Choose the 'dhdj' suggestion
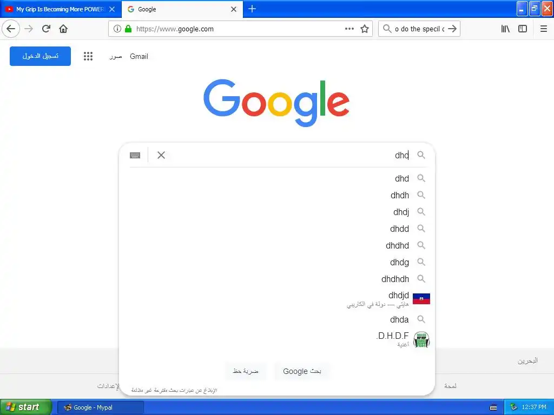 (x=277, y=212)
